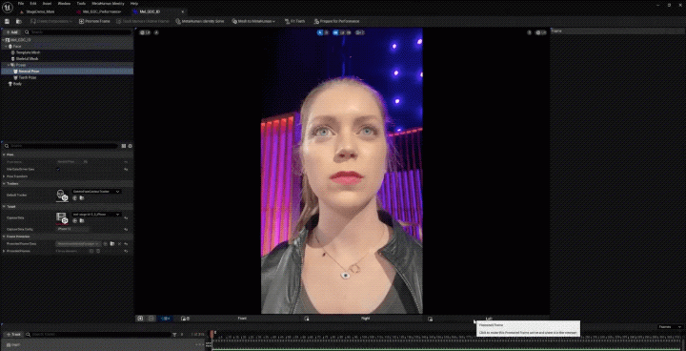Image resolution: width=686 pixels, height=351 pixels.
Task: Open the Capture Data asset dropdown
Action: coord(96,215)
